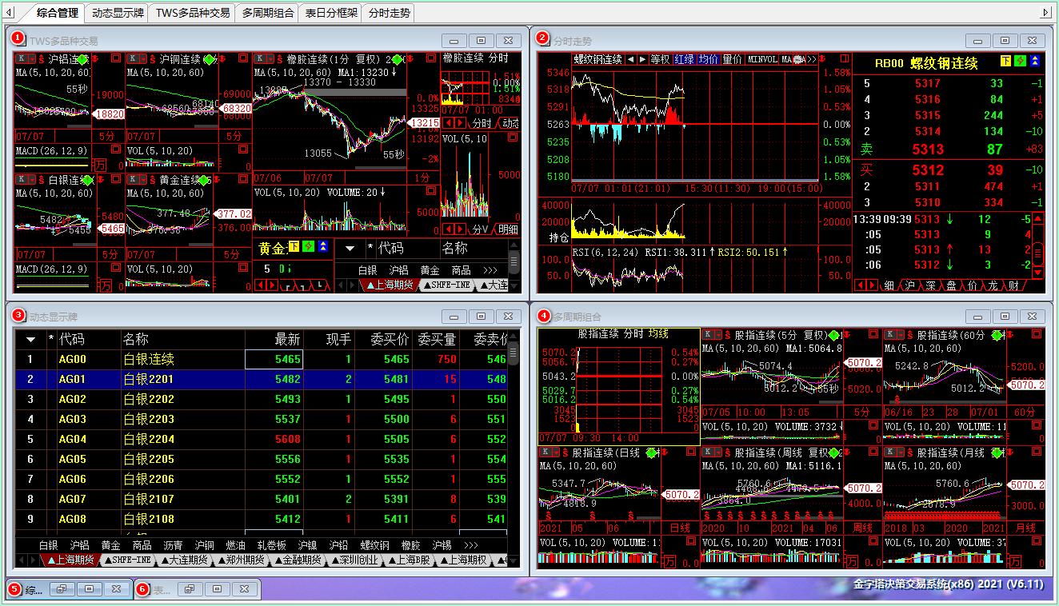Expand more categories with >>> in 动态显示牌
1059x606 pixels.
(x=472, y=545)
